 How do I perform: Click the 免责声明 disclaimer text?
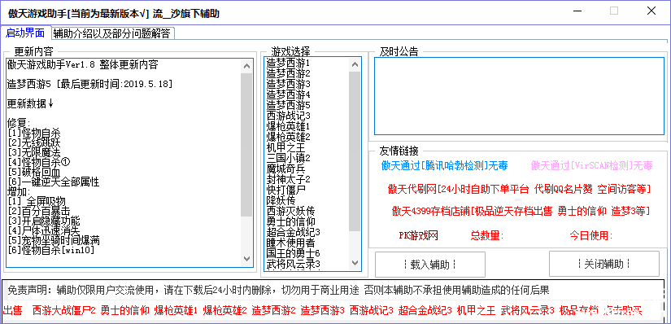(278, 291)
